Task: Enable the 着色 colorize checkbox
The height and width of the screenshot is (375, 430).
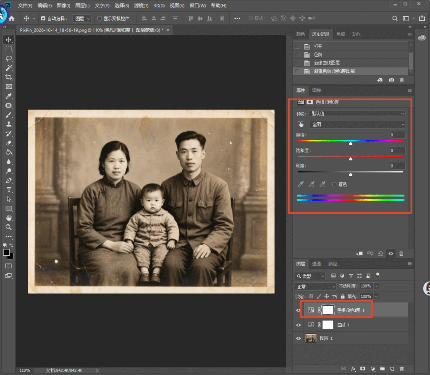Action: (x=334, y=184)
